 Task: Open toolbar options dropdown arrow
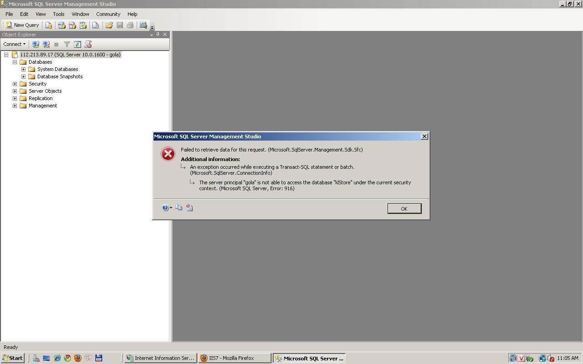click(x=153, y=27)
